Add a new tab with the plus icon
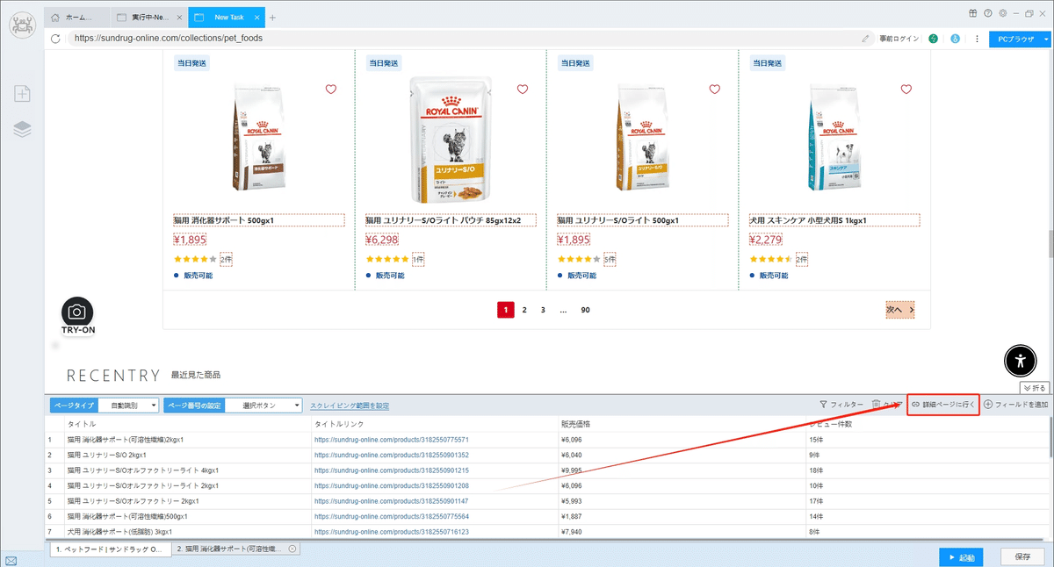 272,18
